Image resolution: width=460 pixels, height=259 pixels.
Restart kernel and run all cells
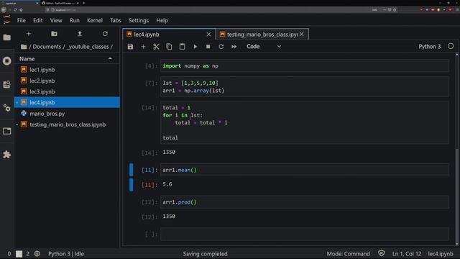point(234,46)
